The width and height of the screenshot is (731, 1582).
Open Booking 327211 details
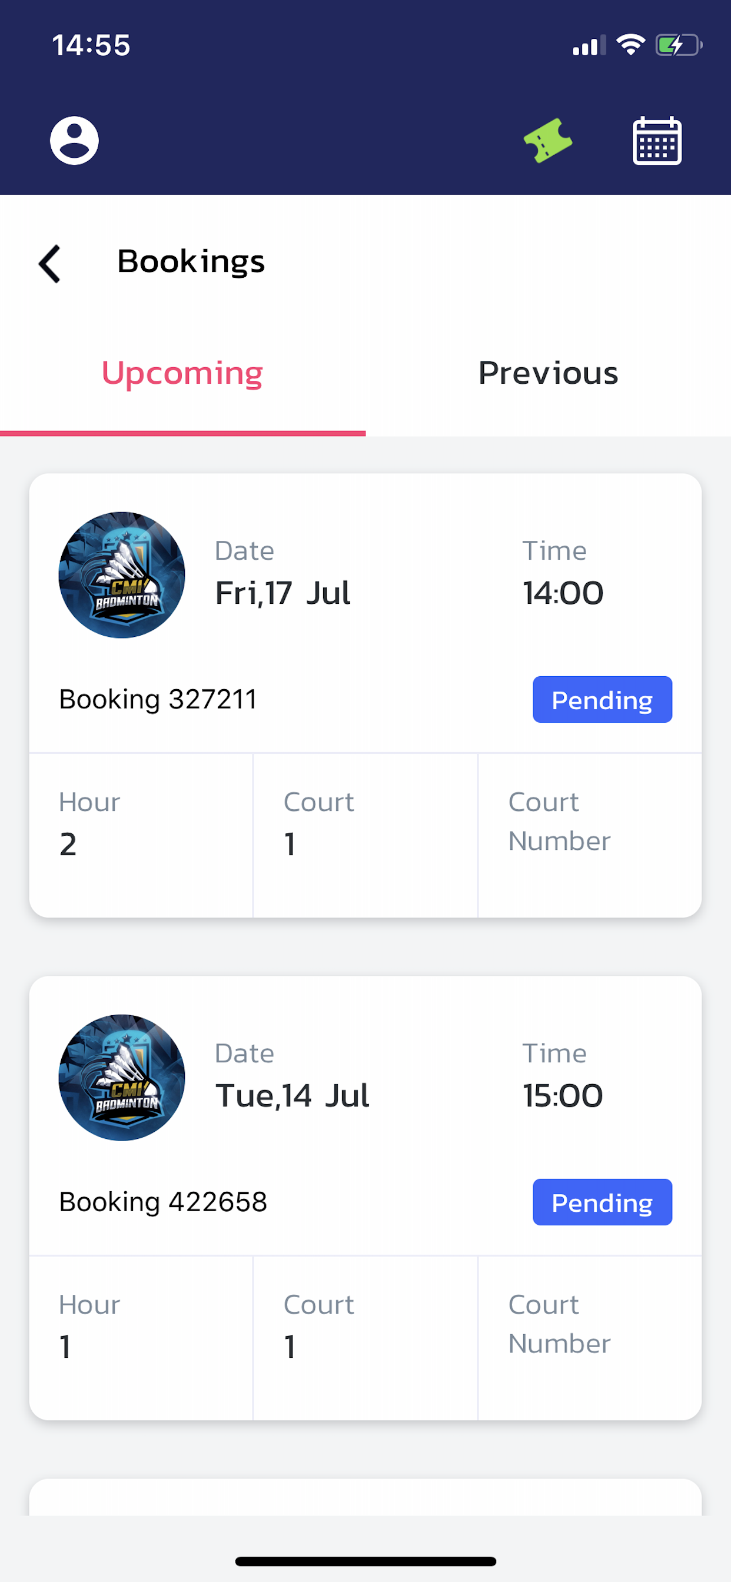click(x=158, y=700)
